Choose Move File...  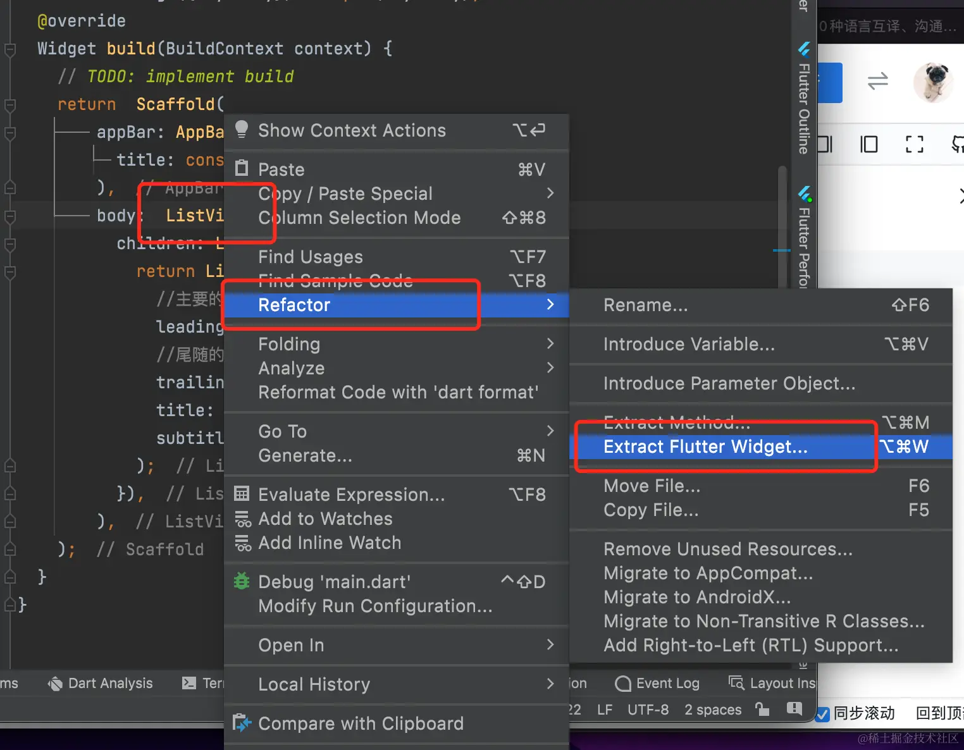pos(762,486)
